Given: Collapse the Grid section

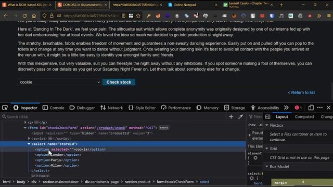Looking at the screenshot, I should tap(267, 149).
